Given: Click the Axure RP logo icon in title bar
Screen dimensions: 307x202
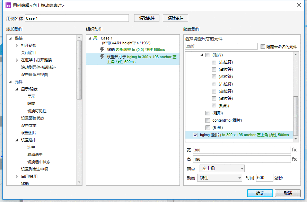Looking at the screenshot, I should 8,5.
